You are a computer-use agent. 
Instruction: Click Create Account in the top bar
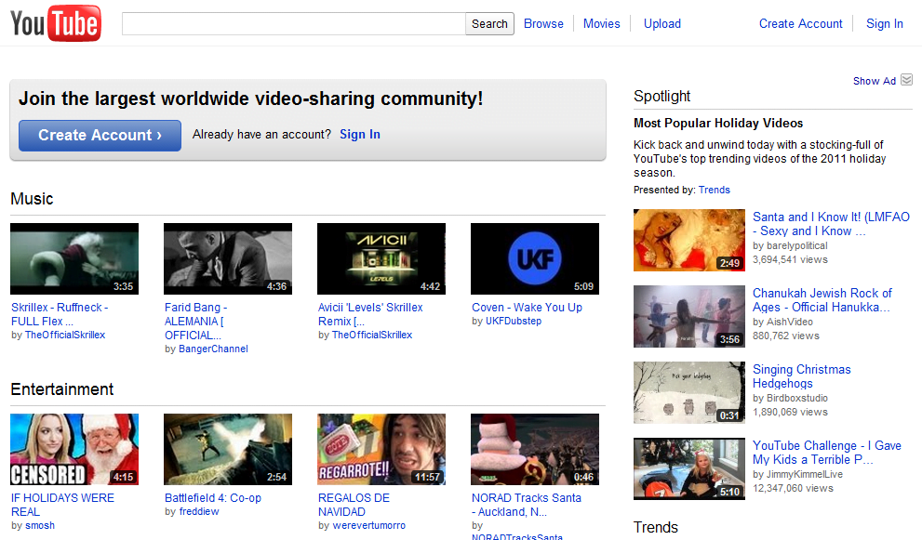coord(800,23)
